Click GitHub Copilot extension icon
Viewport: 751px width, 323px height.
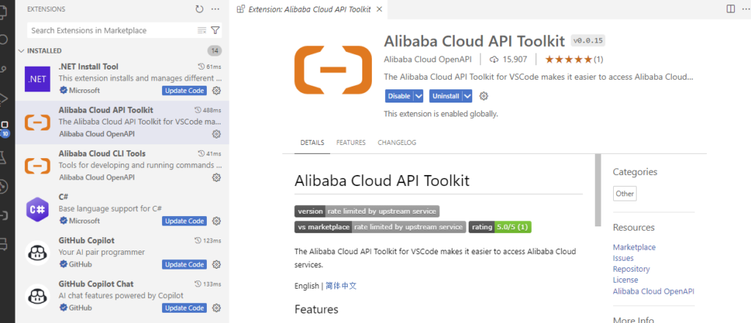[37, 253]
